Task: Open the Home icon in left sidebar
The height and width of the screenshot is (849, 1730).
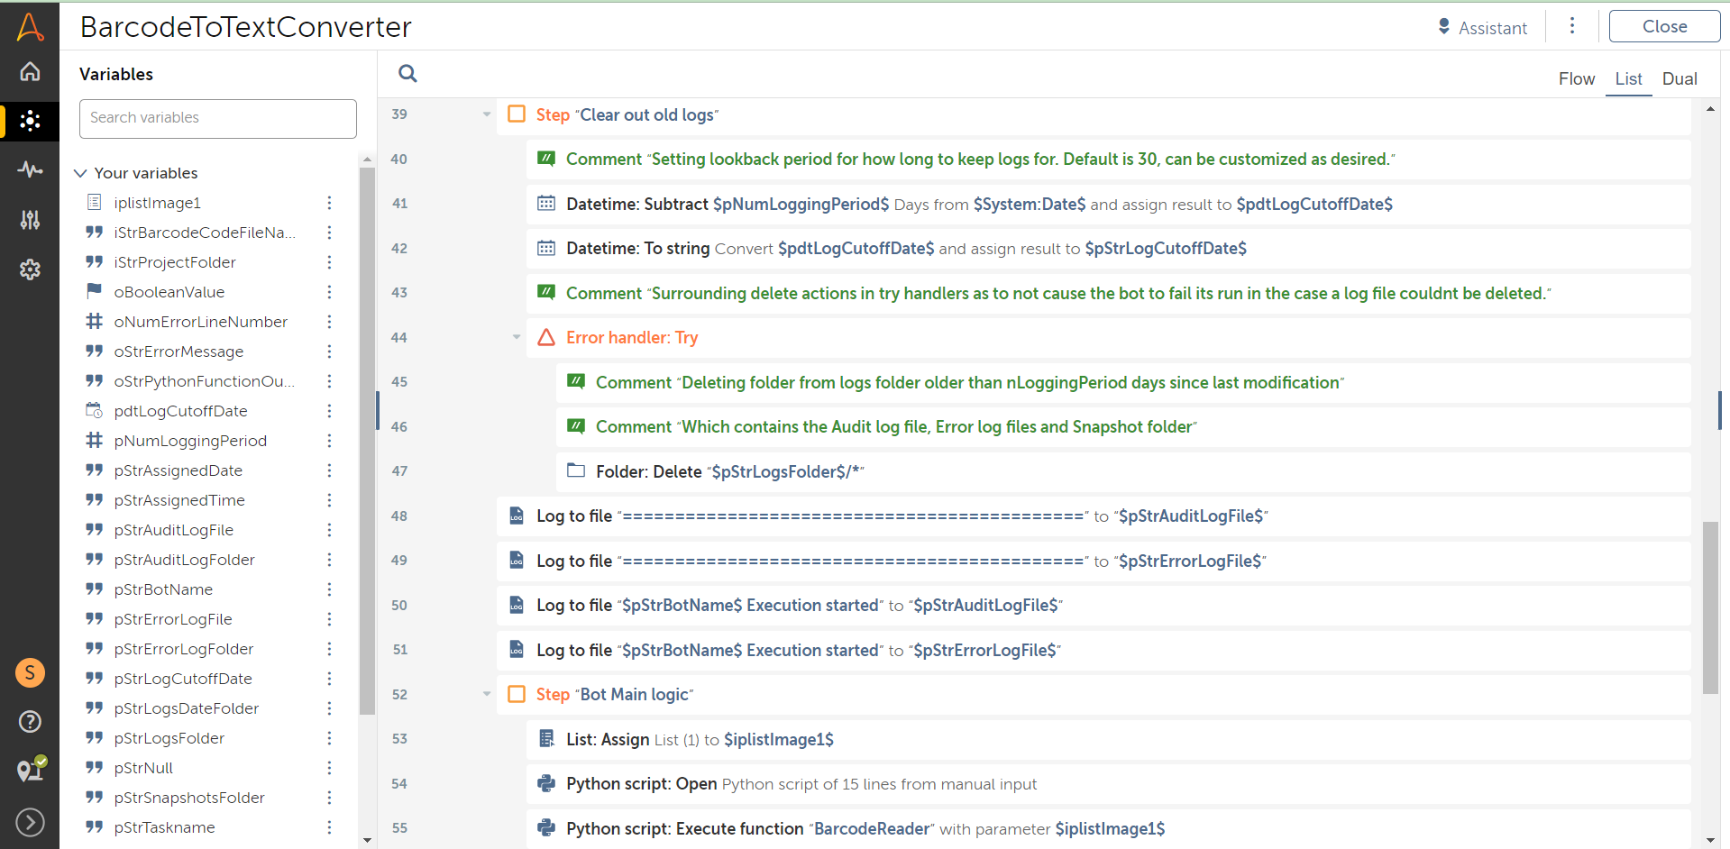Action: coord(30,71)
